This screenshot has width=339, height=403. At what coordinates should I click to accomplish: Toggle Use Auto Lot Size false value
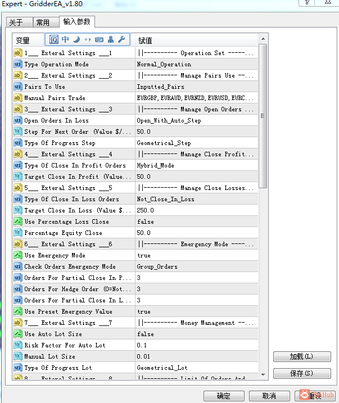146,334
